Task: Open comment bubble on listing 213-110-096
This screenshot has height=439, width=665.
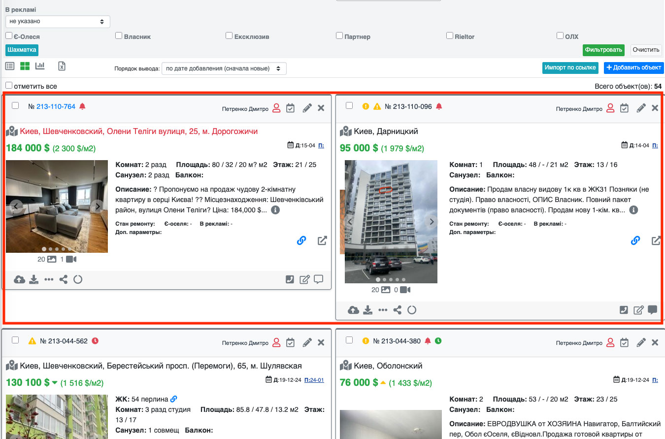Action: [652, 310]
